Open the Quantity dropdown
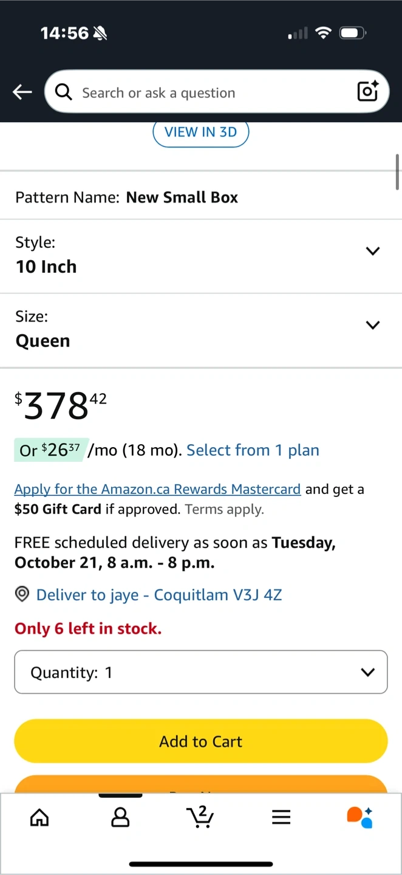 201,672
